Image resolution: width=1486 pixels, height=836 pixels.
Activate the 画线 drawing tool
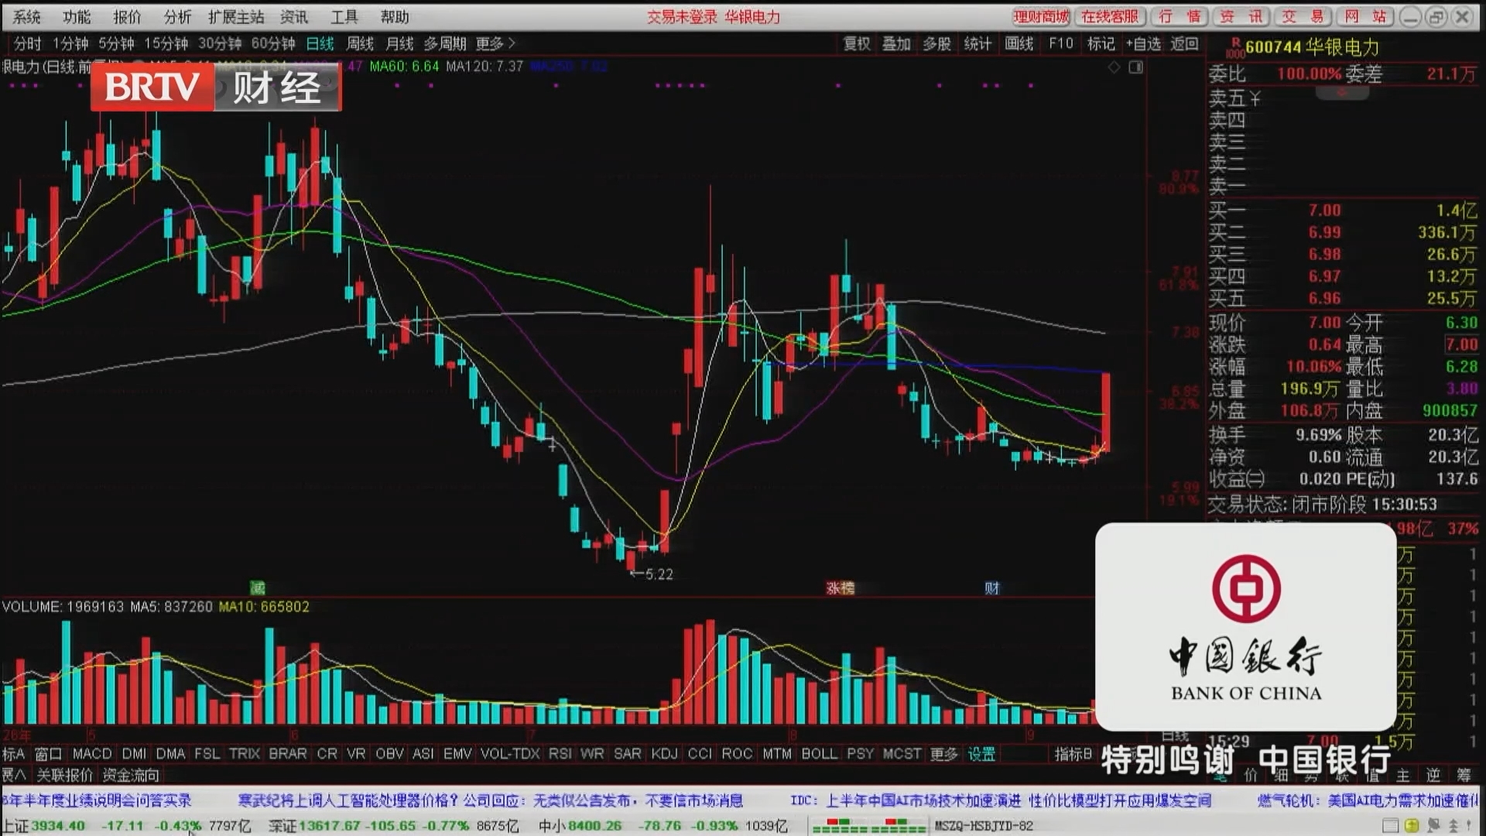coord(1019,44)
